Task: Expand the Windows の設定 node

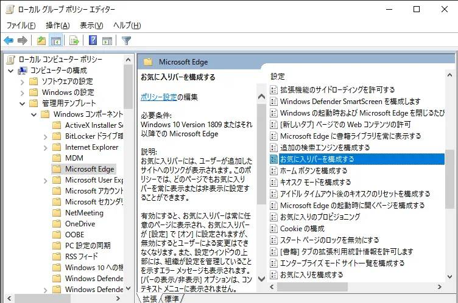Action: (22, 92)
